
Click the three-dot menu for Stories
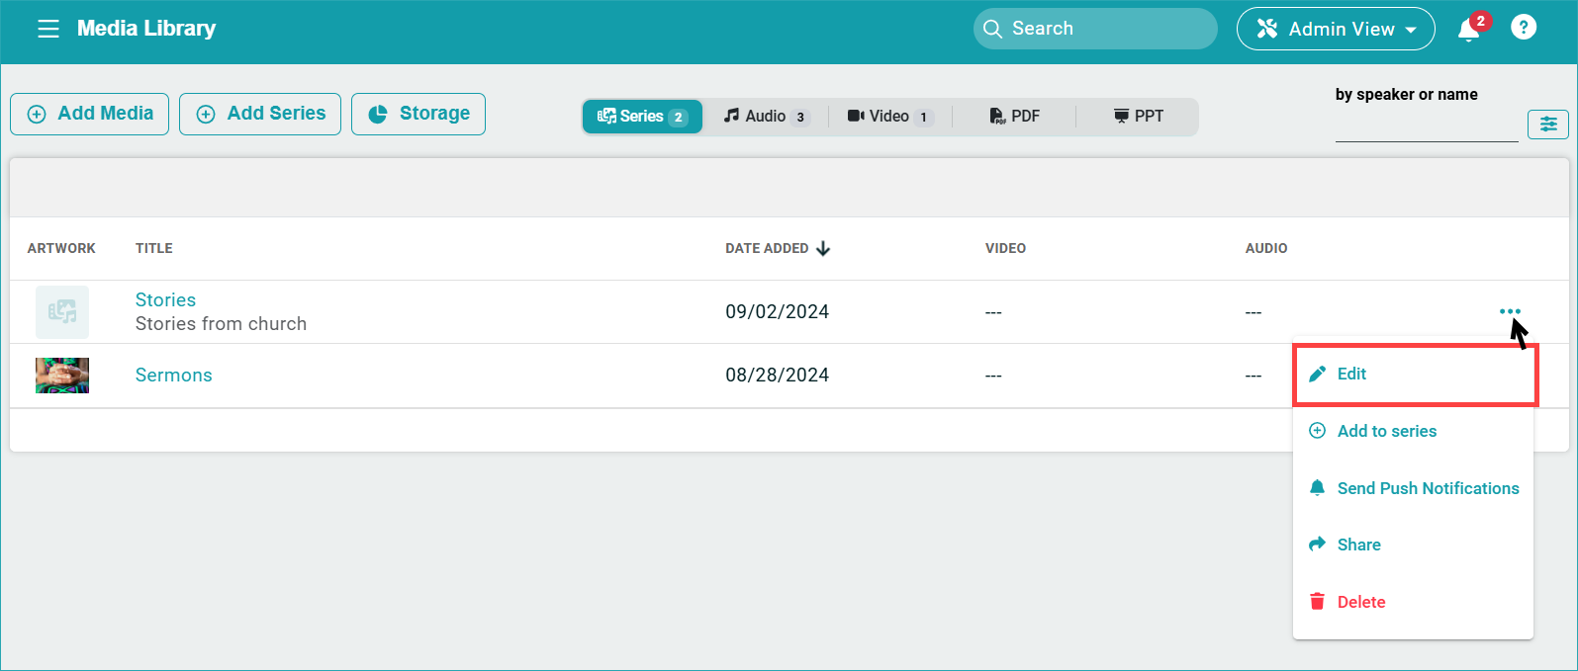(x=1510, y=311)
